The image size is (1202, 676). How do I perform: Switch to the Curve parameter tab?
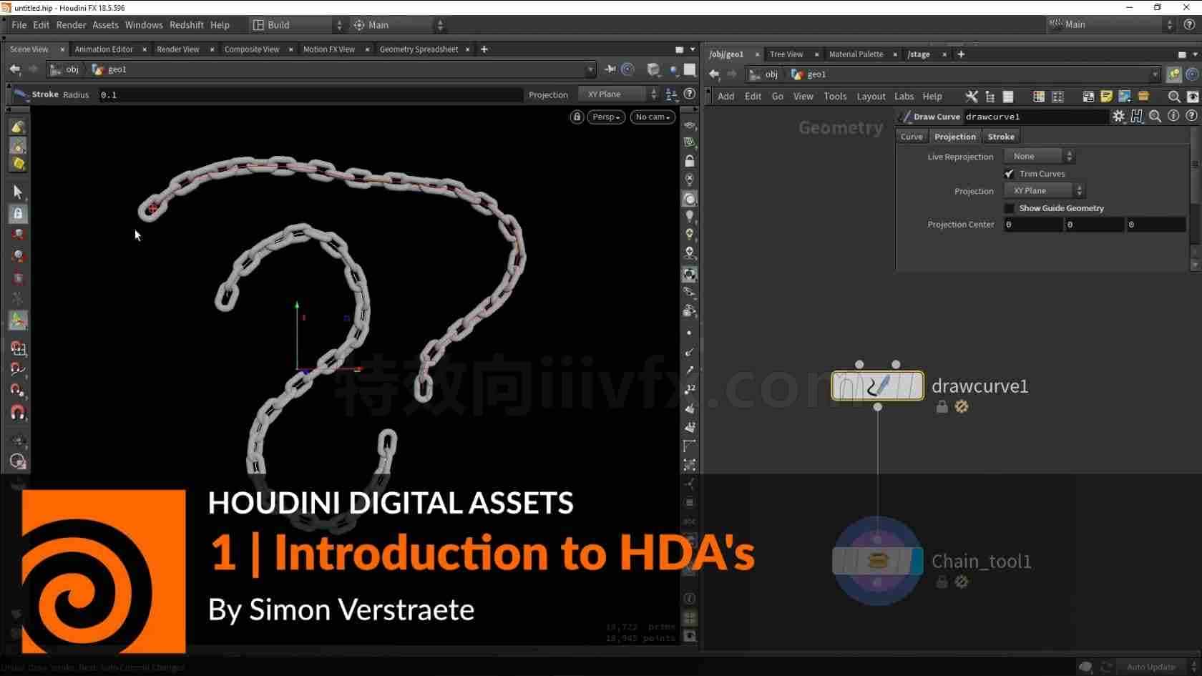click(912, 137)
